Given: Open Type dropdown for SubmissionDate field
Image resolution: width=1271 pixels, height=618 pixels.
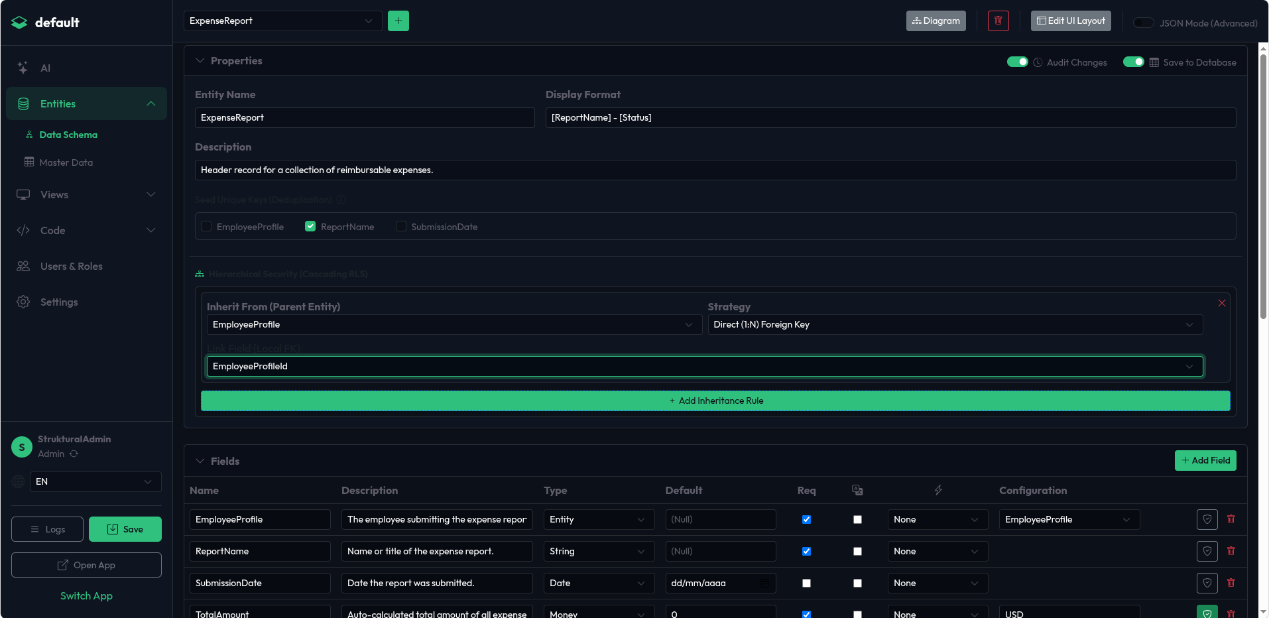Looking at the screenshot, I should pyautogui.click(x=599, y=583).
